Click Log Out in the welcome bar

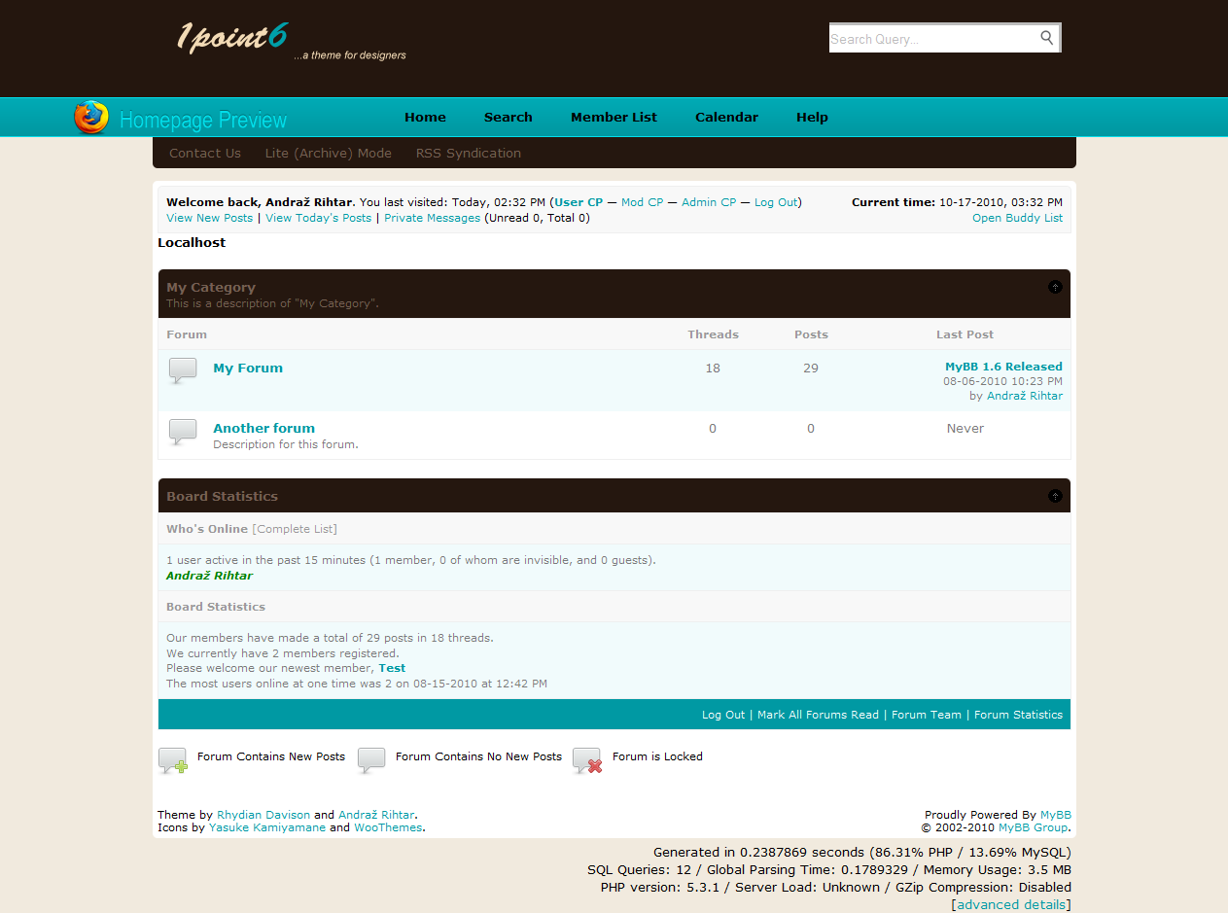(776, 202)
